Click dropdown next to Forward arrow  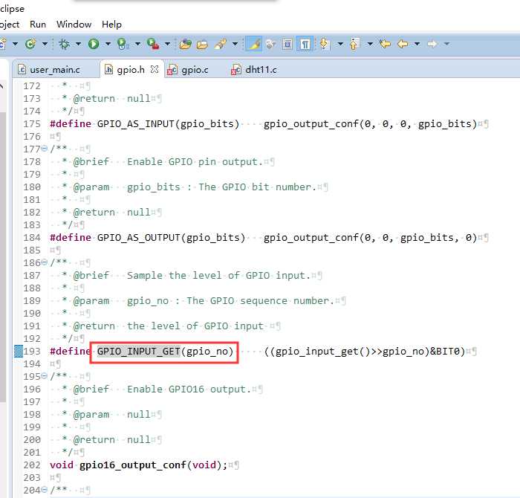coord(447,44)
